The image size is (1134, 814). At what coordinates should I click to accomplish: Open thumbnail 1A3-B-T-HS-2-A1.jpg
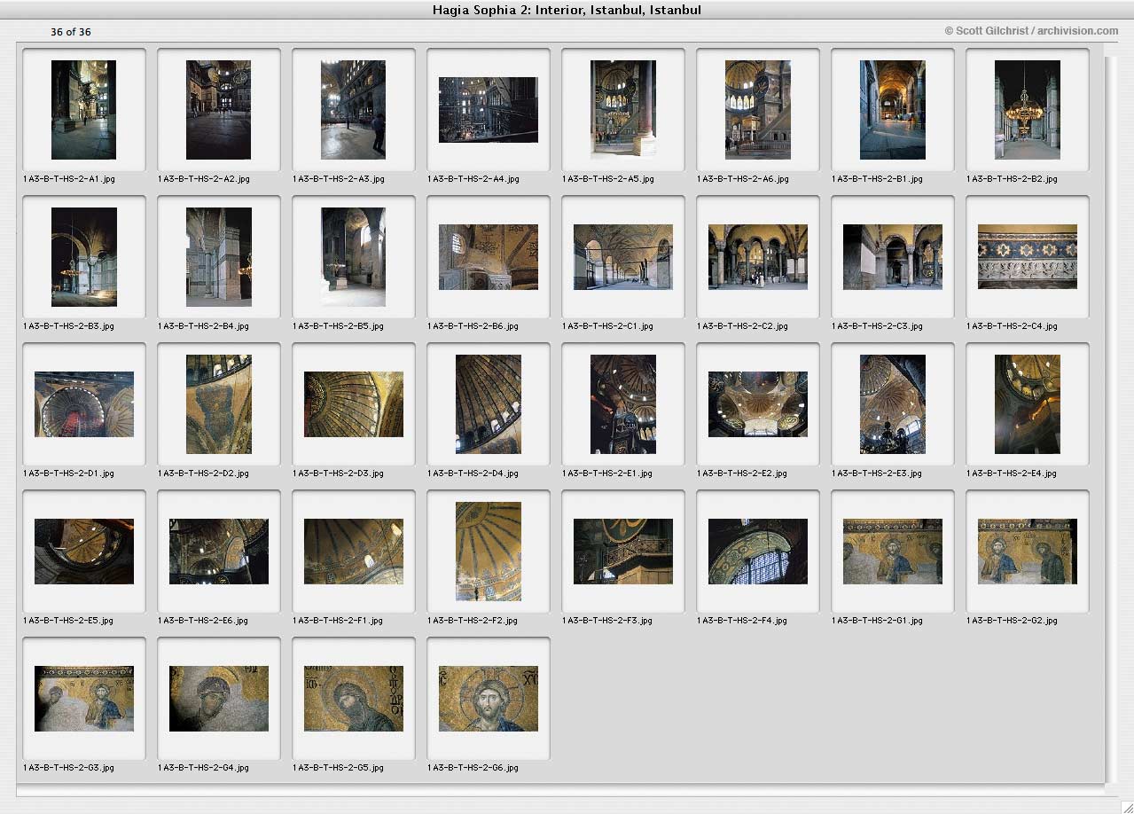[x=84, y=110]
